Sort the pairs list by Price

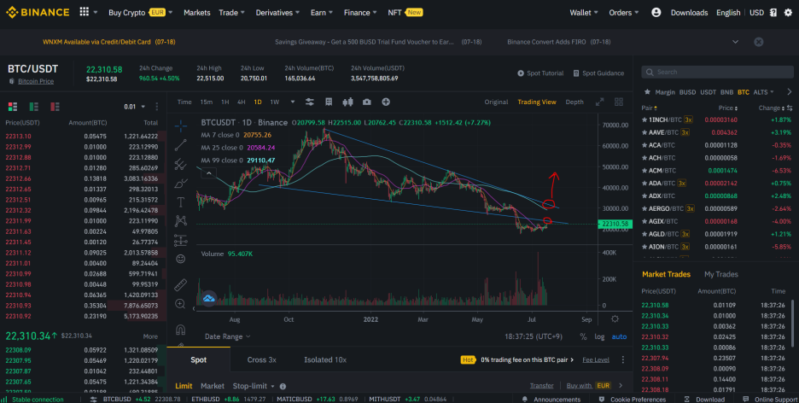726,108
